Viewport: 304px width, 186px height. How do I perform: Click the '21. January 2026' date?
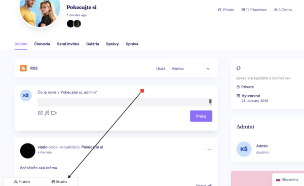tap(255, 101)
